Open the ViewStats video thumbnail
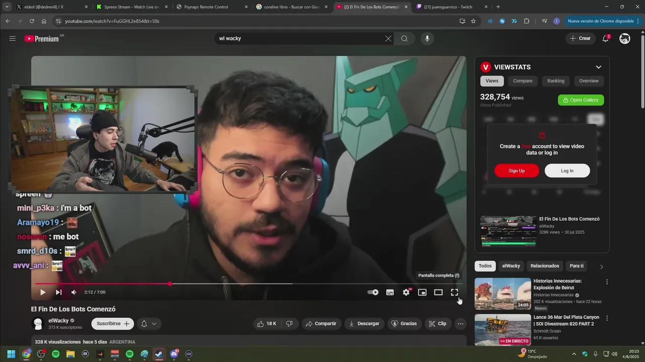645x362 pixels. 508,231
